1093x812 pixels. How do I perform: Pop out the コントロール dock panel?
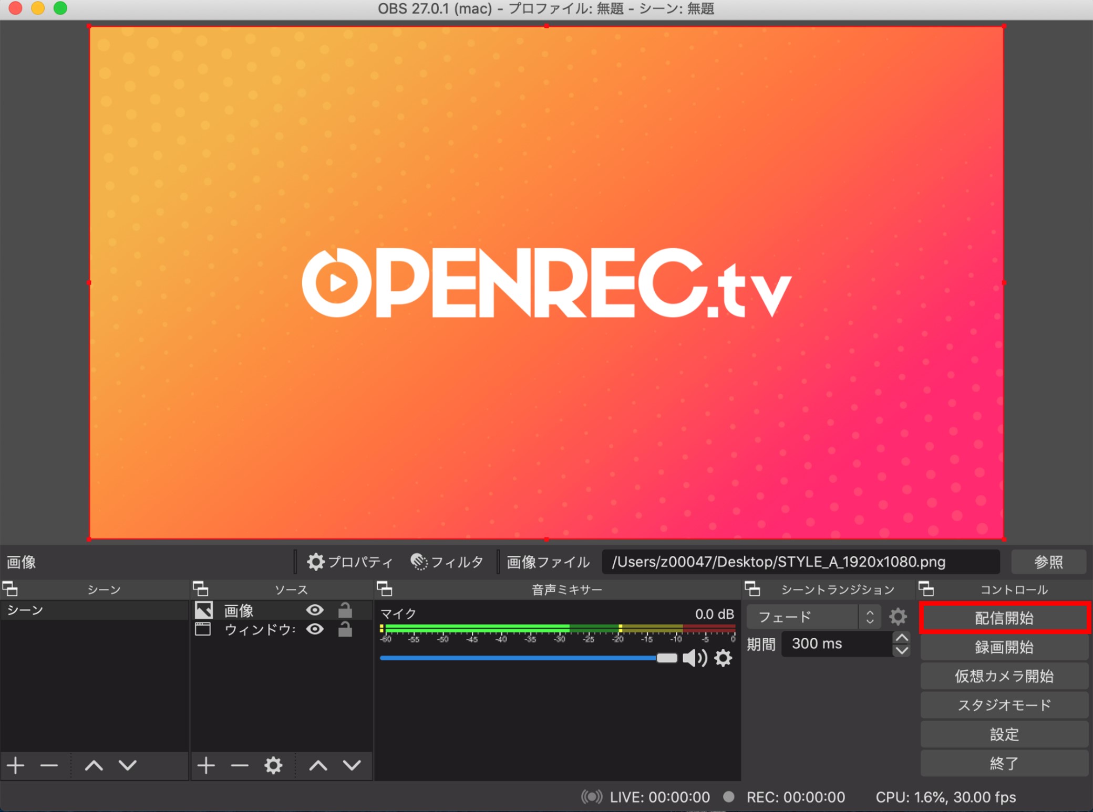point(926,588)
